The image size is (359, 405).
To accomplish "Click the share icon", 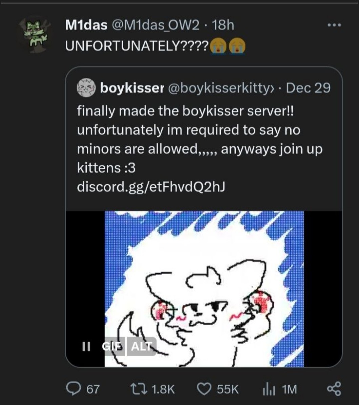I will (x=334, y=389).
